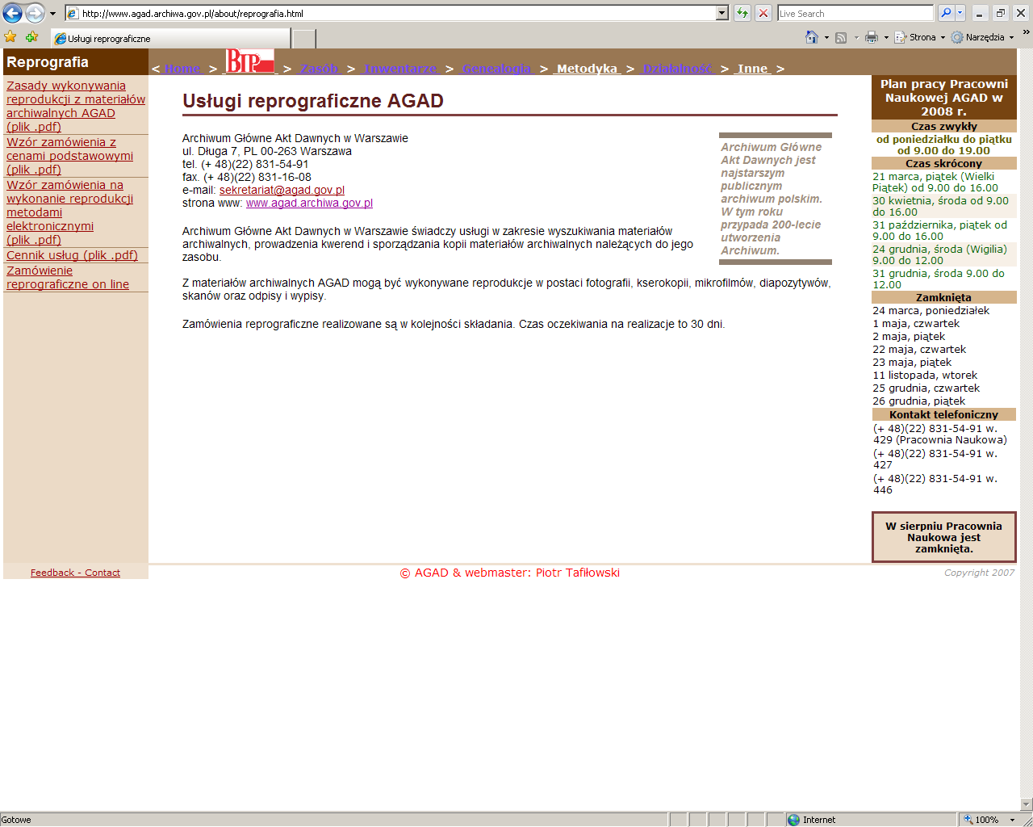Screen dimensions: 1033x827
Task: Open Wzór zamówienia metodami elektronicznymi link
Action: (69, 212)
